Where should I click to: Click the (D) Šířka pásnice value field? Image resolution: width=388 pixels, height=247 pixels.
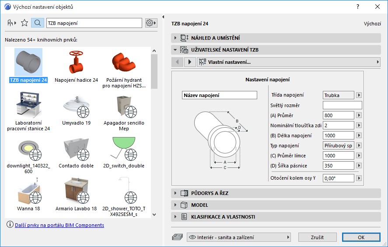pyautogui.click(x=338, y=166)
